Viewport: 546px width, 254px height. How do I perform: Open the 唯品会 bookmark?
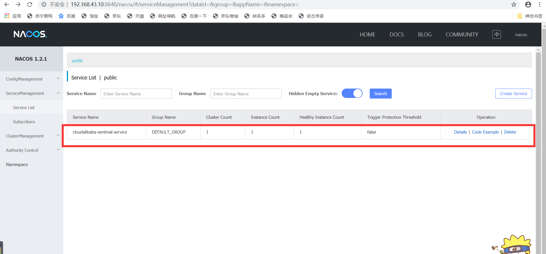[x=282, y=16]
